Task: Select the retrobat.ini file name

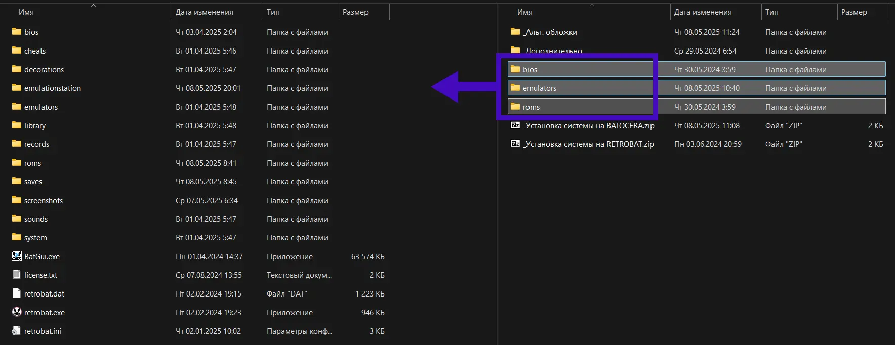Action: (x=43, y=331)
